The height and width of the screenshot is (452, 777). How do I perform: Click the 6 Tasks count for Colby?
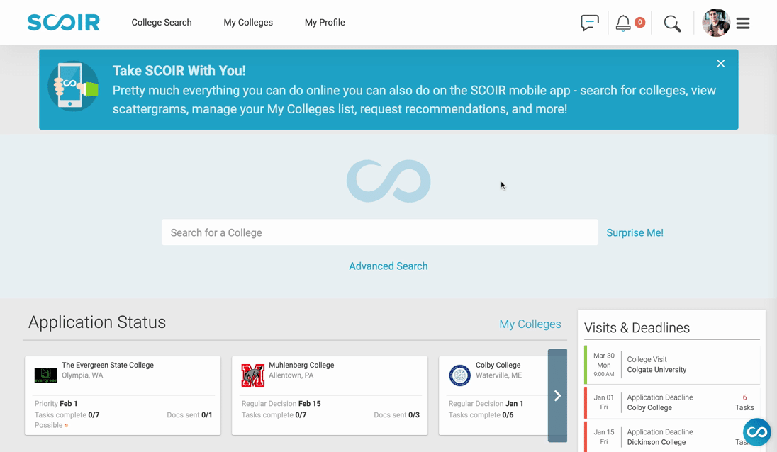pyautogui.click(x=744, y=402)
